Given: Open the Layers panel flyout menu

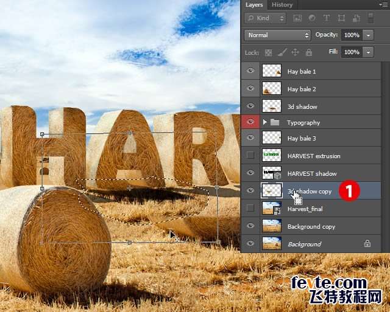Looking at the screenshot, I should pos(382,5).
